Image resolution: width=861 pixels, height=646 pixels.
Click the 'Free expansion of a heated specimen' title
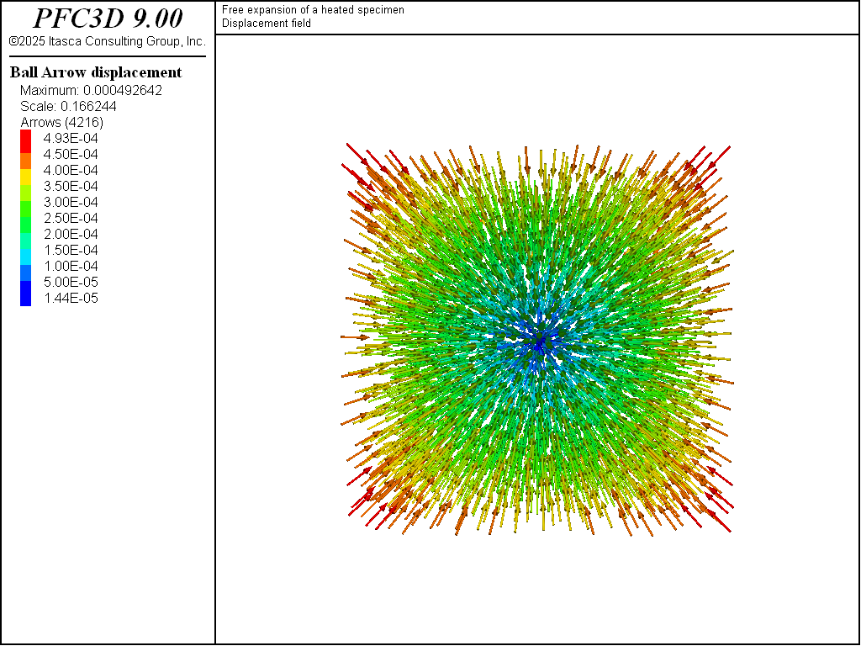tap(313, 10)
